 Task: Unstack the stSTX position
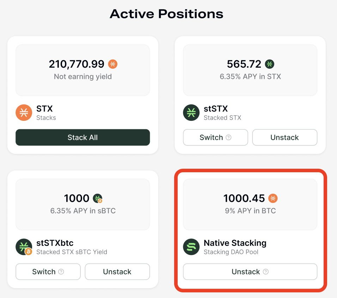284,137
